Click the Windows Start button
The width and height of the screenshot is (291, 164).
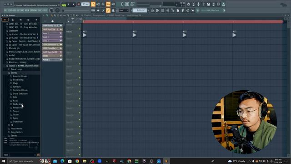(x=3, y=161)
